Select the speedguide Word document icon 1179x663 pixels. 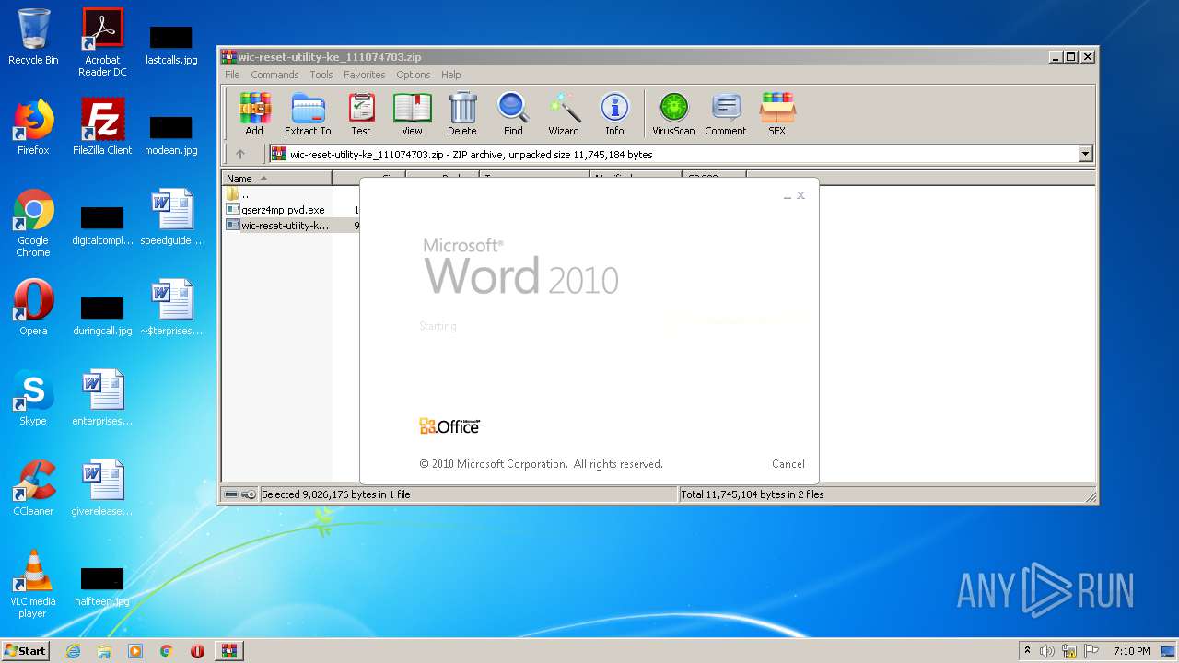tap(171, 217)
